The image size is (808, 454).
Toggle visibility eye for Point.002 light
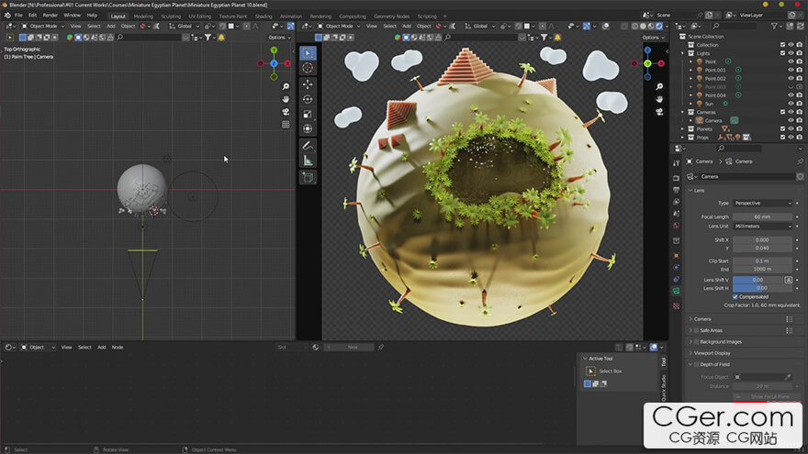coord(791,78)
